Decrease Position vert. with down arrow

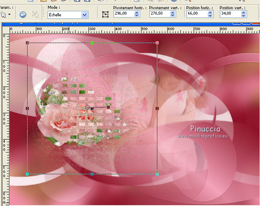[x=243, y=15]
